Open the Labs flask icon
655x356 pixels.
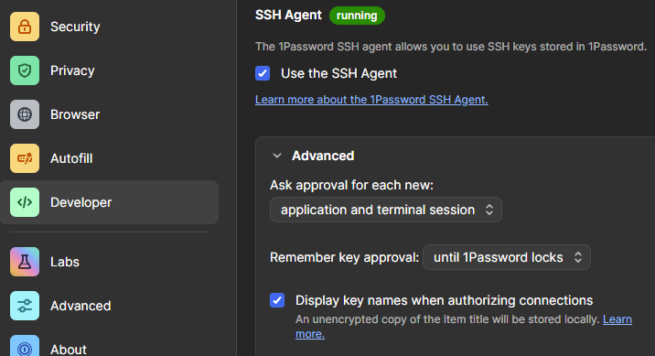25,262
